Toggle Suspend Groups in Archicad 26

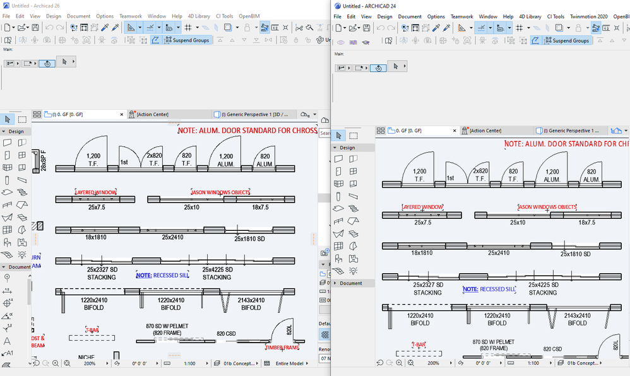pos(187,40)
